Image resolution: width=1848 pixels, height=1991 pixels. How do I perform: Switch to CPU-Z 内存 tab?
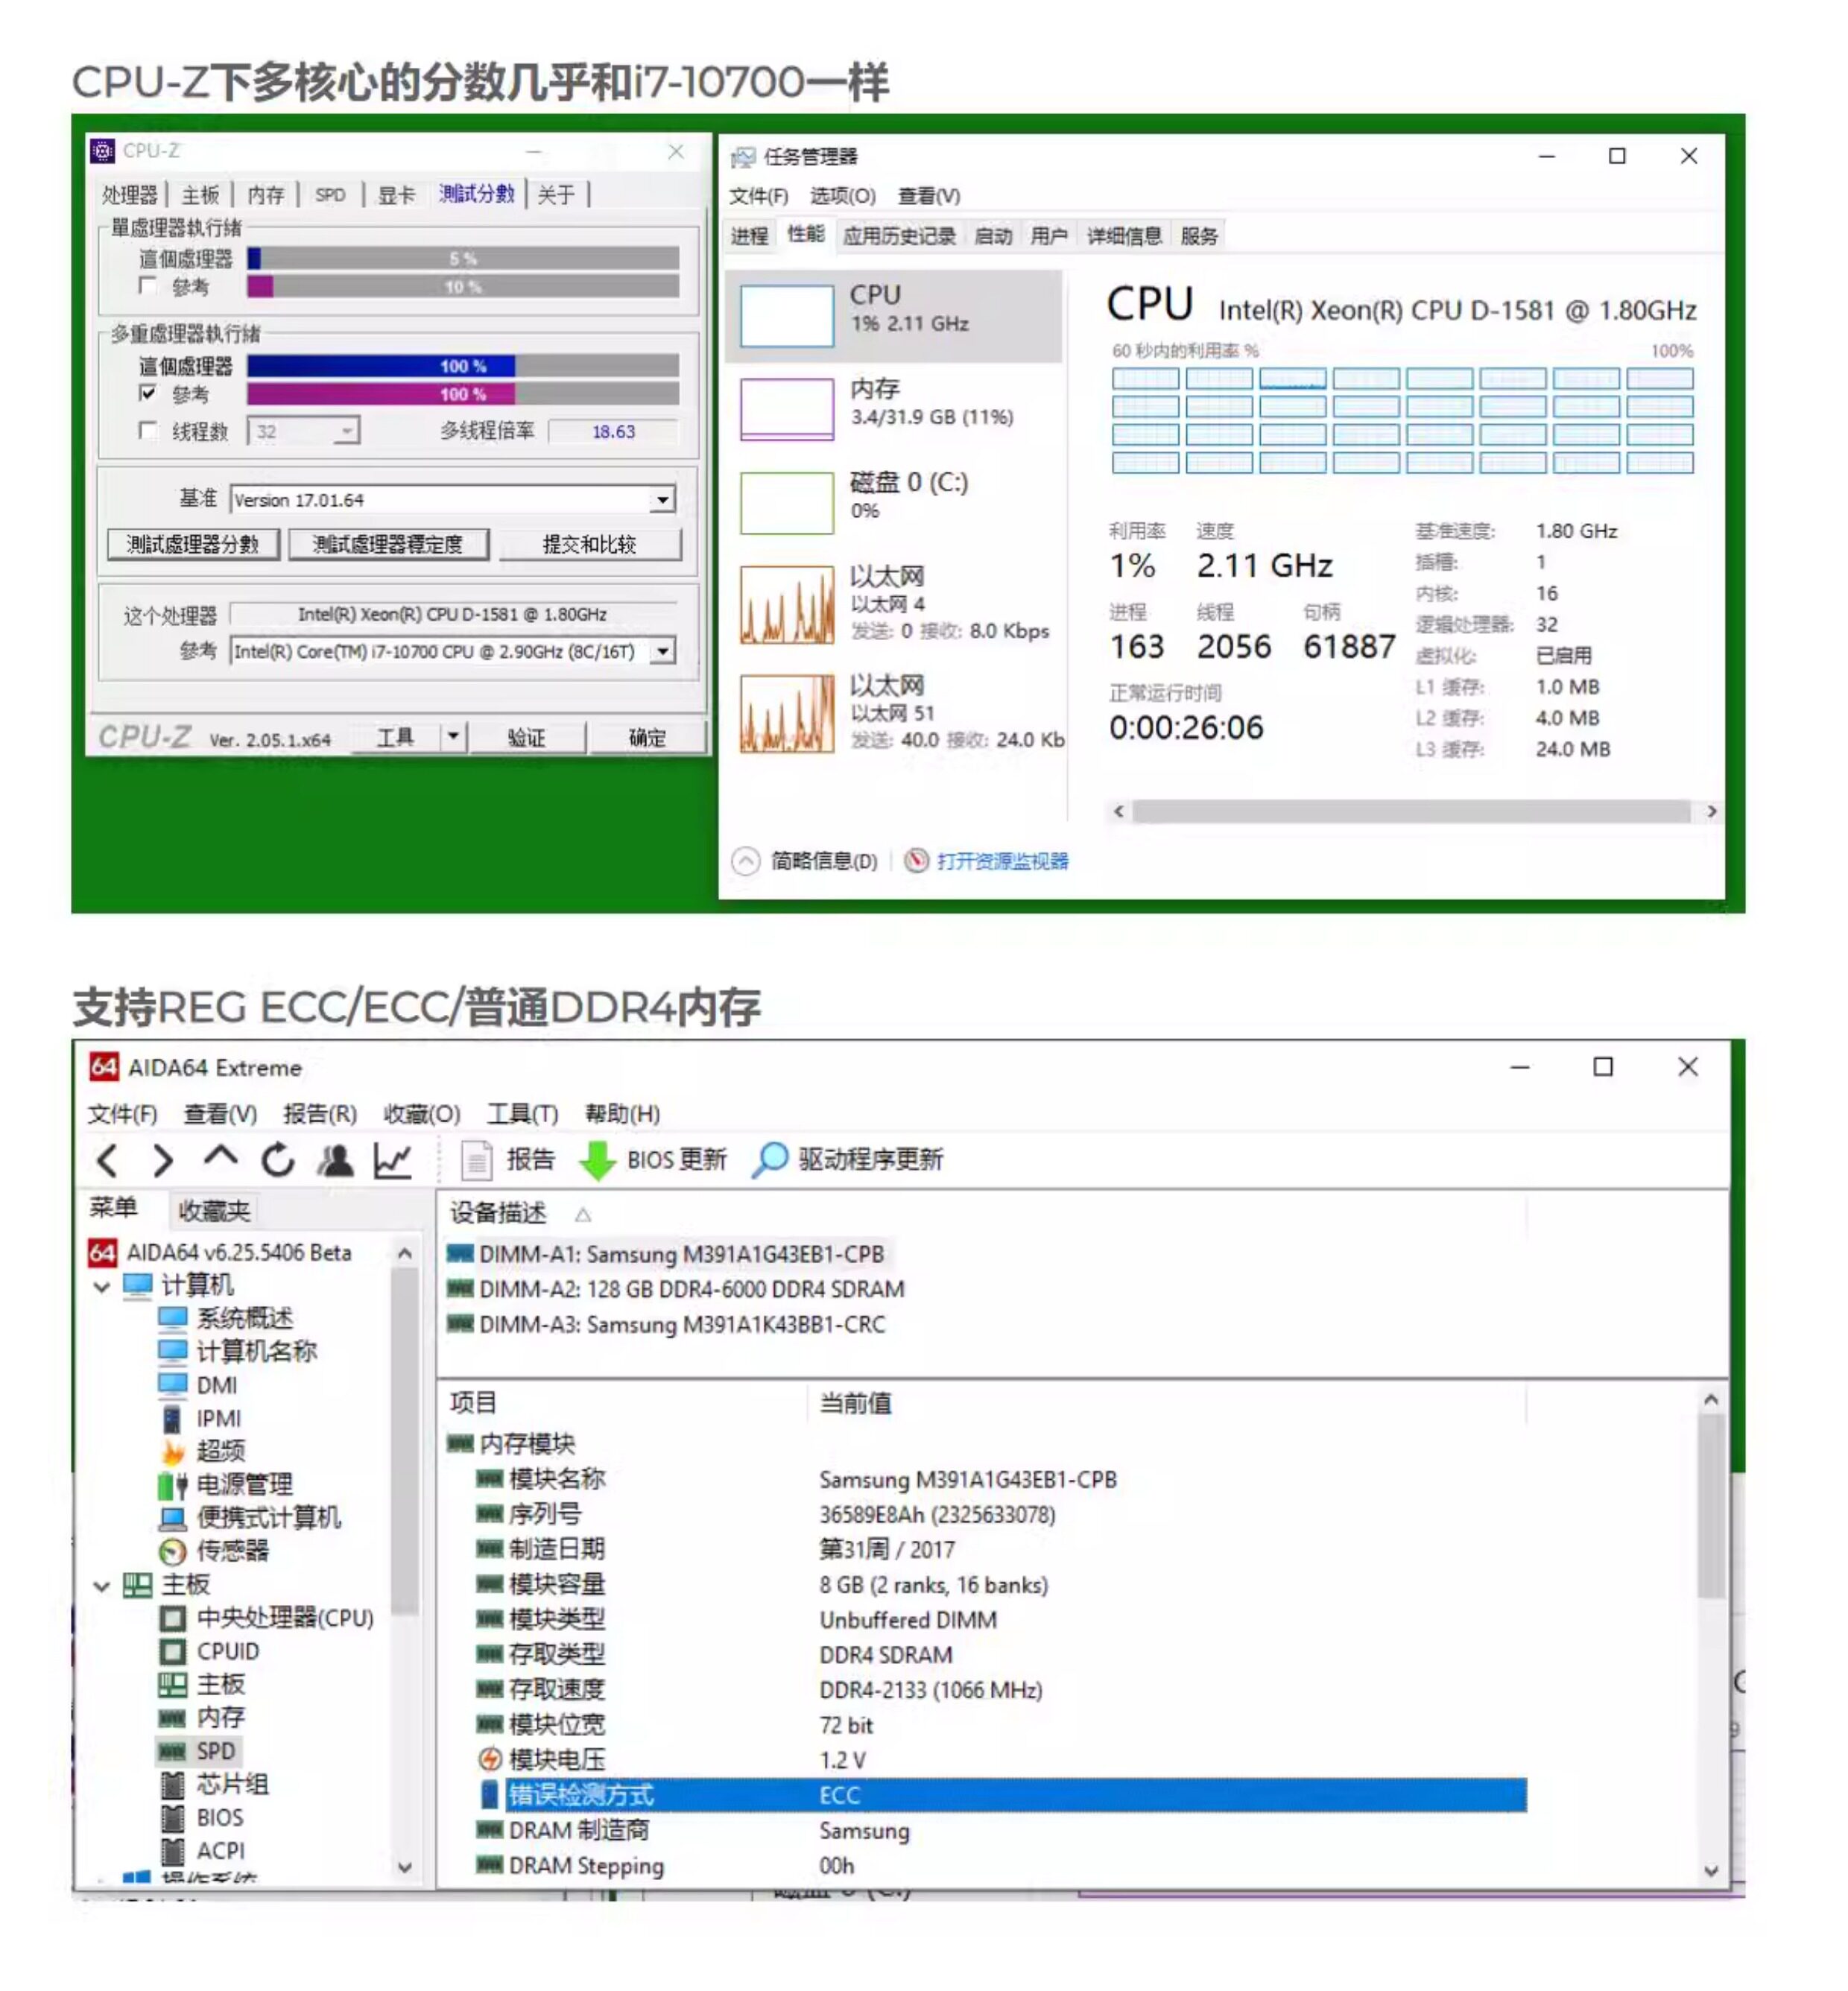coord(266,194)
